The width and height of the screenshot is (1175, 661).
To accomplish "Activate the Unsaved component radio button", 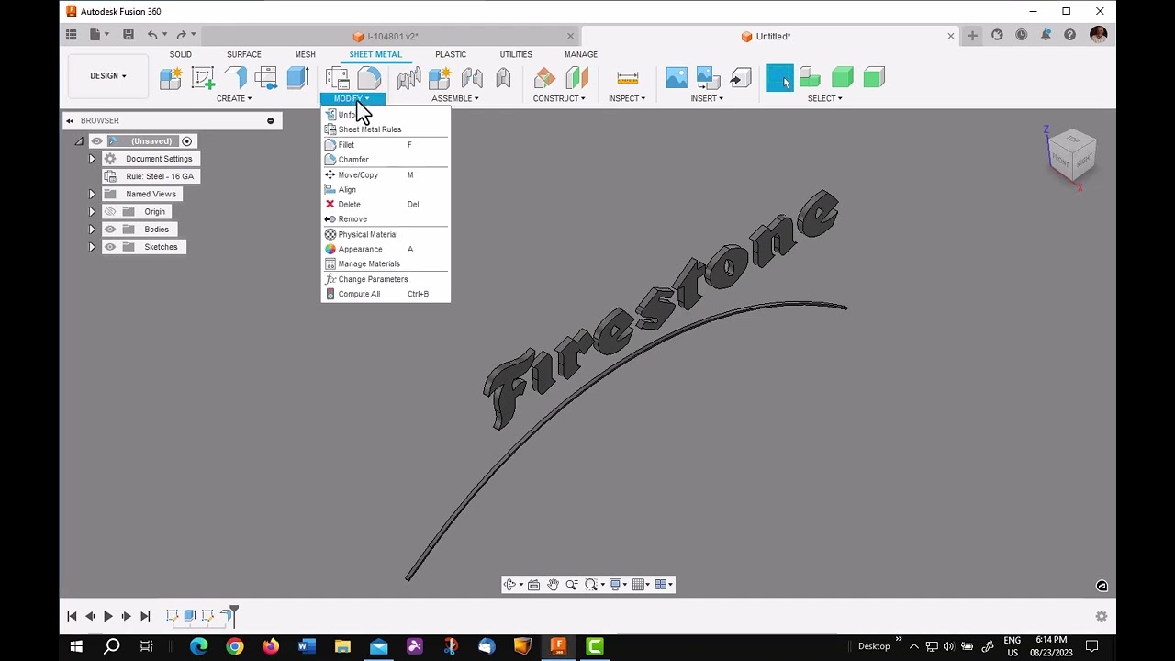I will coord(186,141).
